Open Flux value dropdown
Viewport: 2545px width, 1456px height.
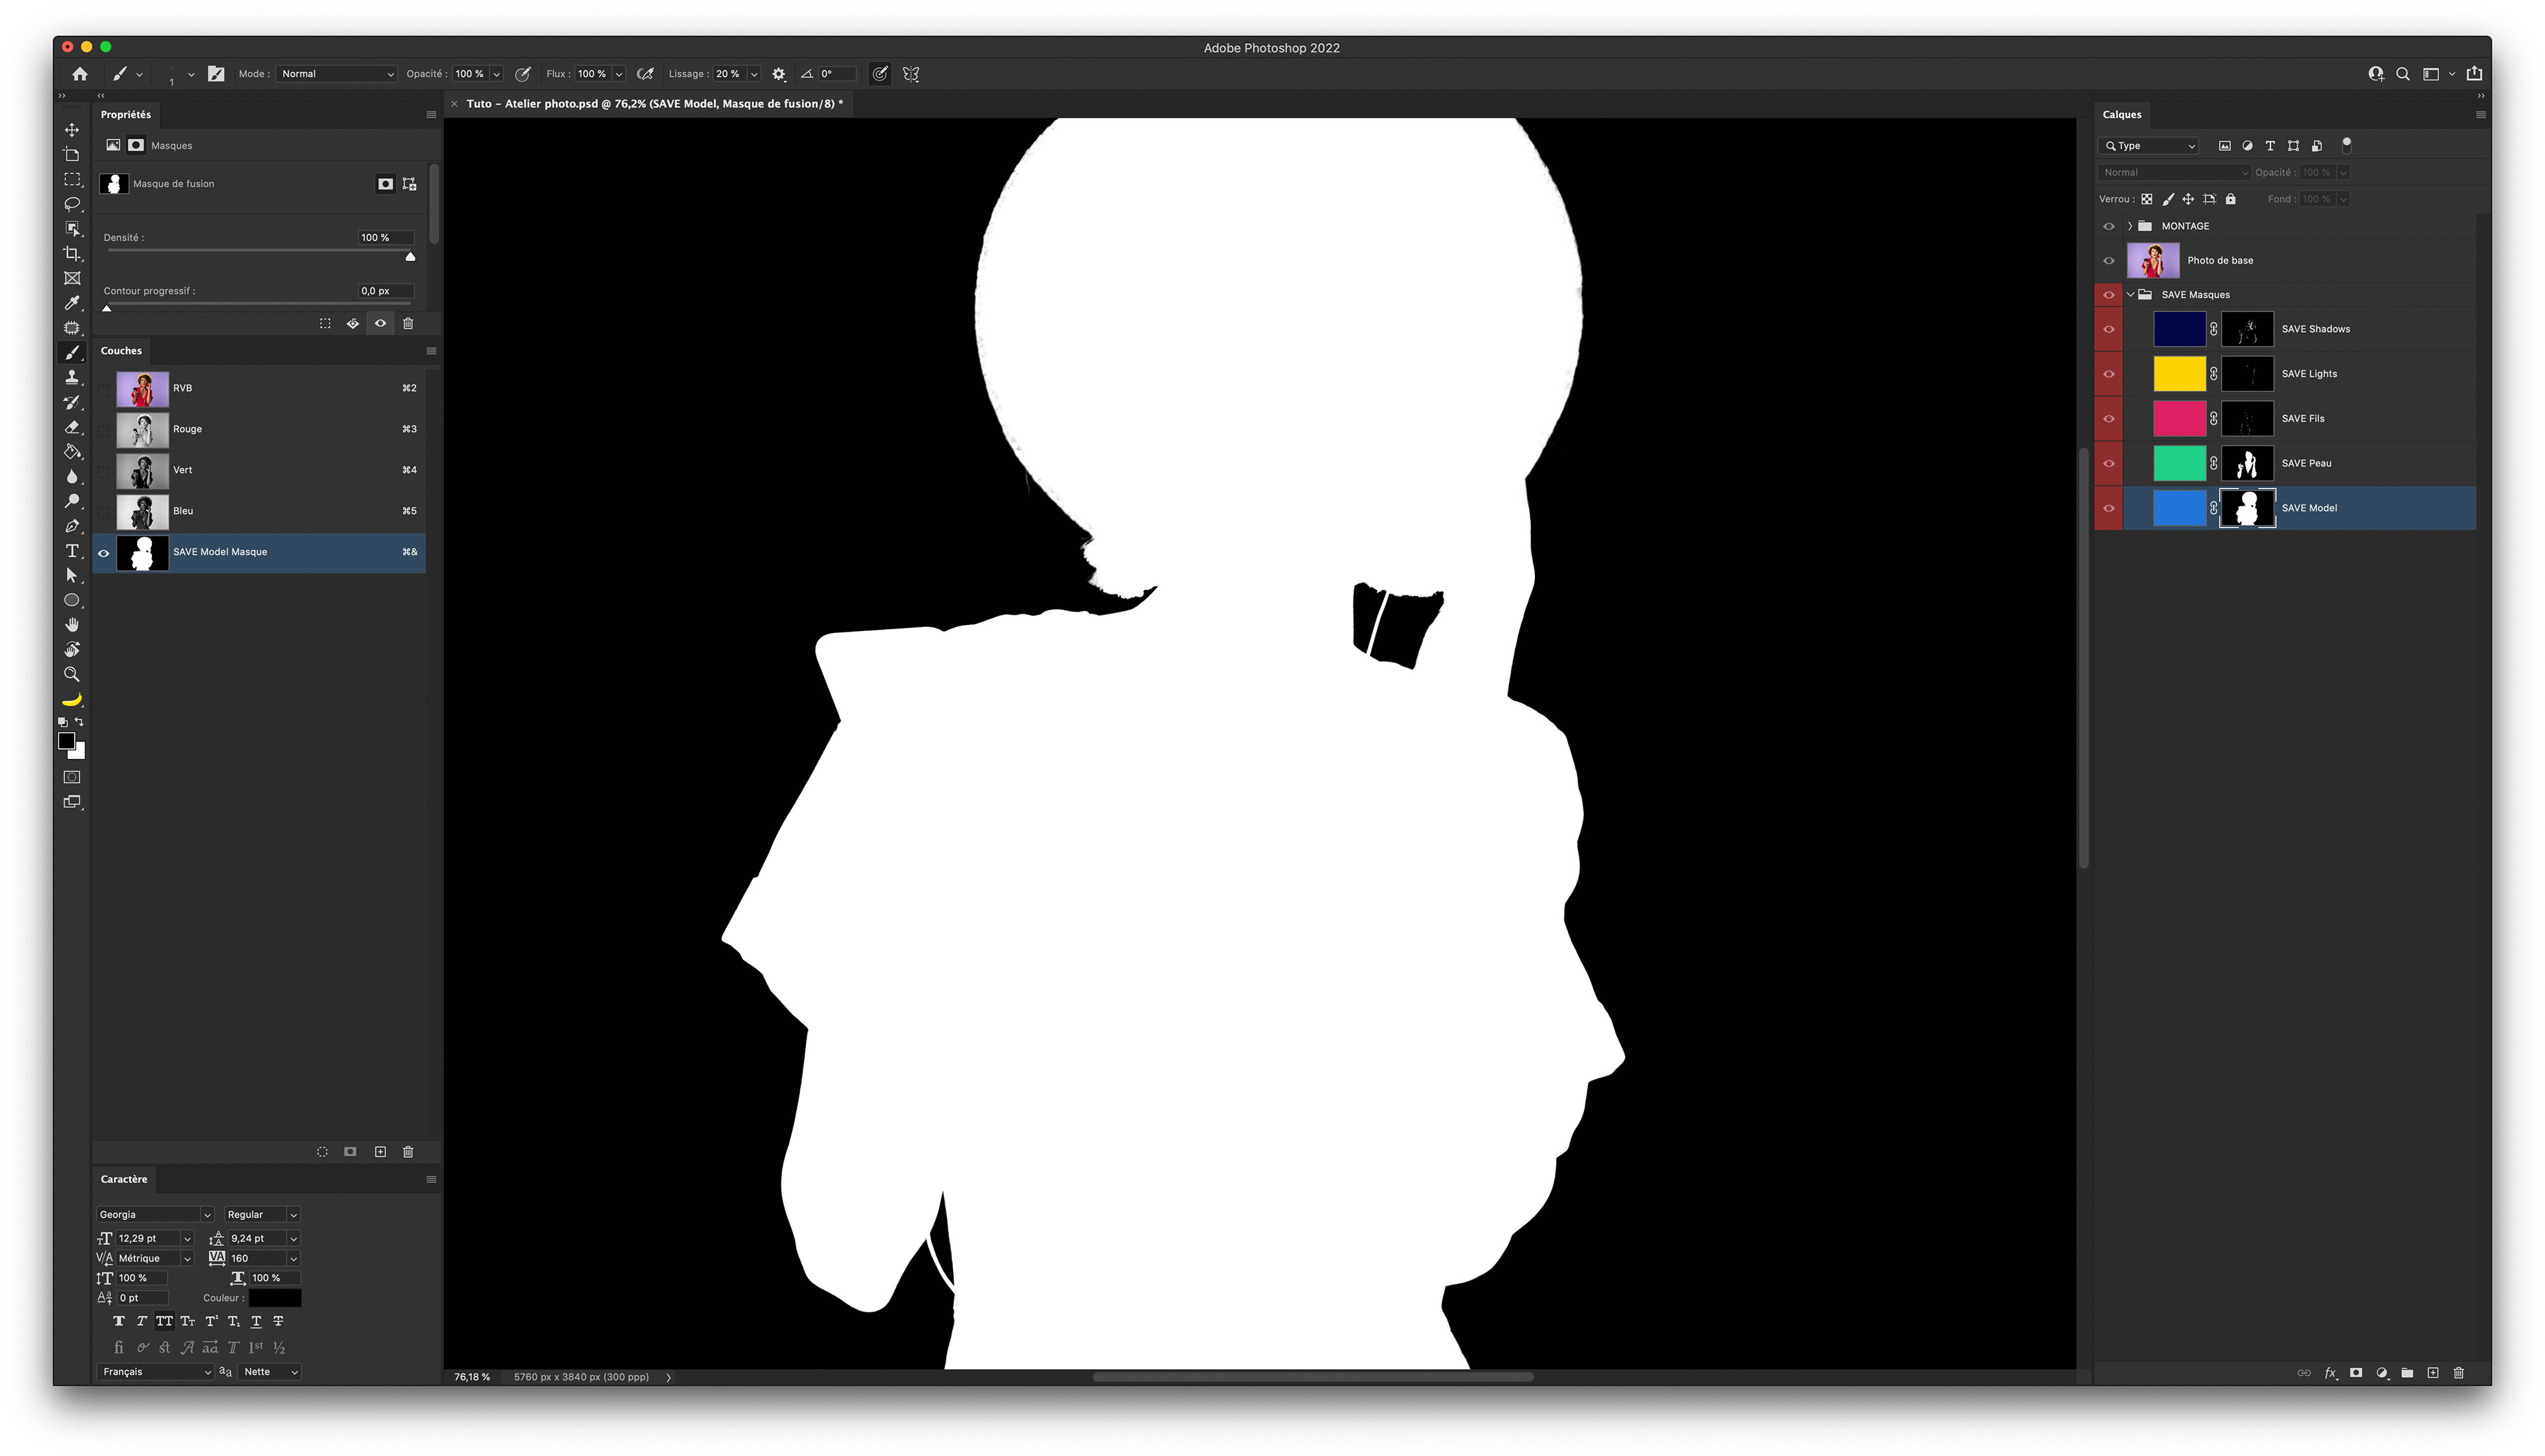coord(619,74)
